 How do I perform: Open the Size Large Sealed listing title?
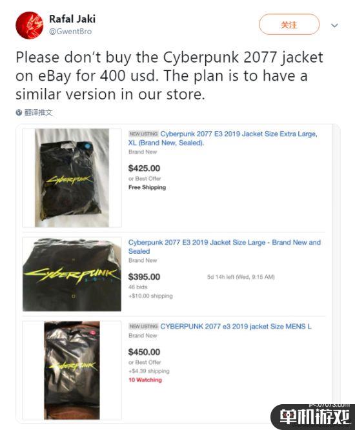[225, 247]
